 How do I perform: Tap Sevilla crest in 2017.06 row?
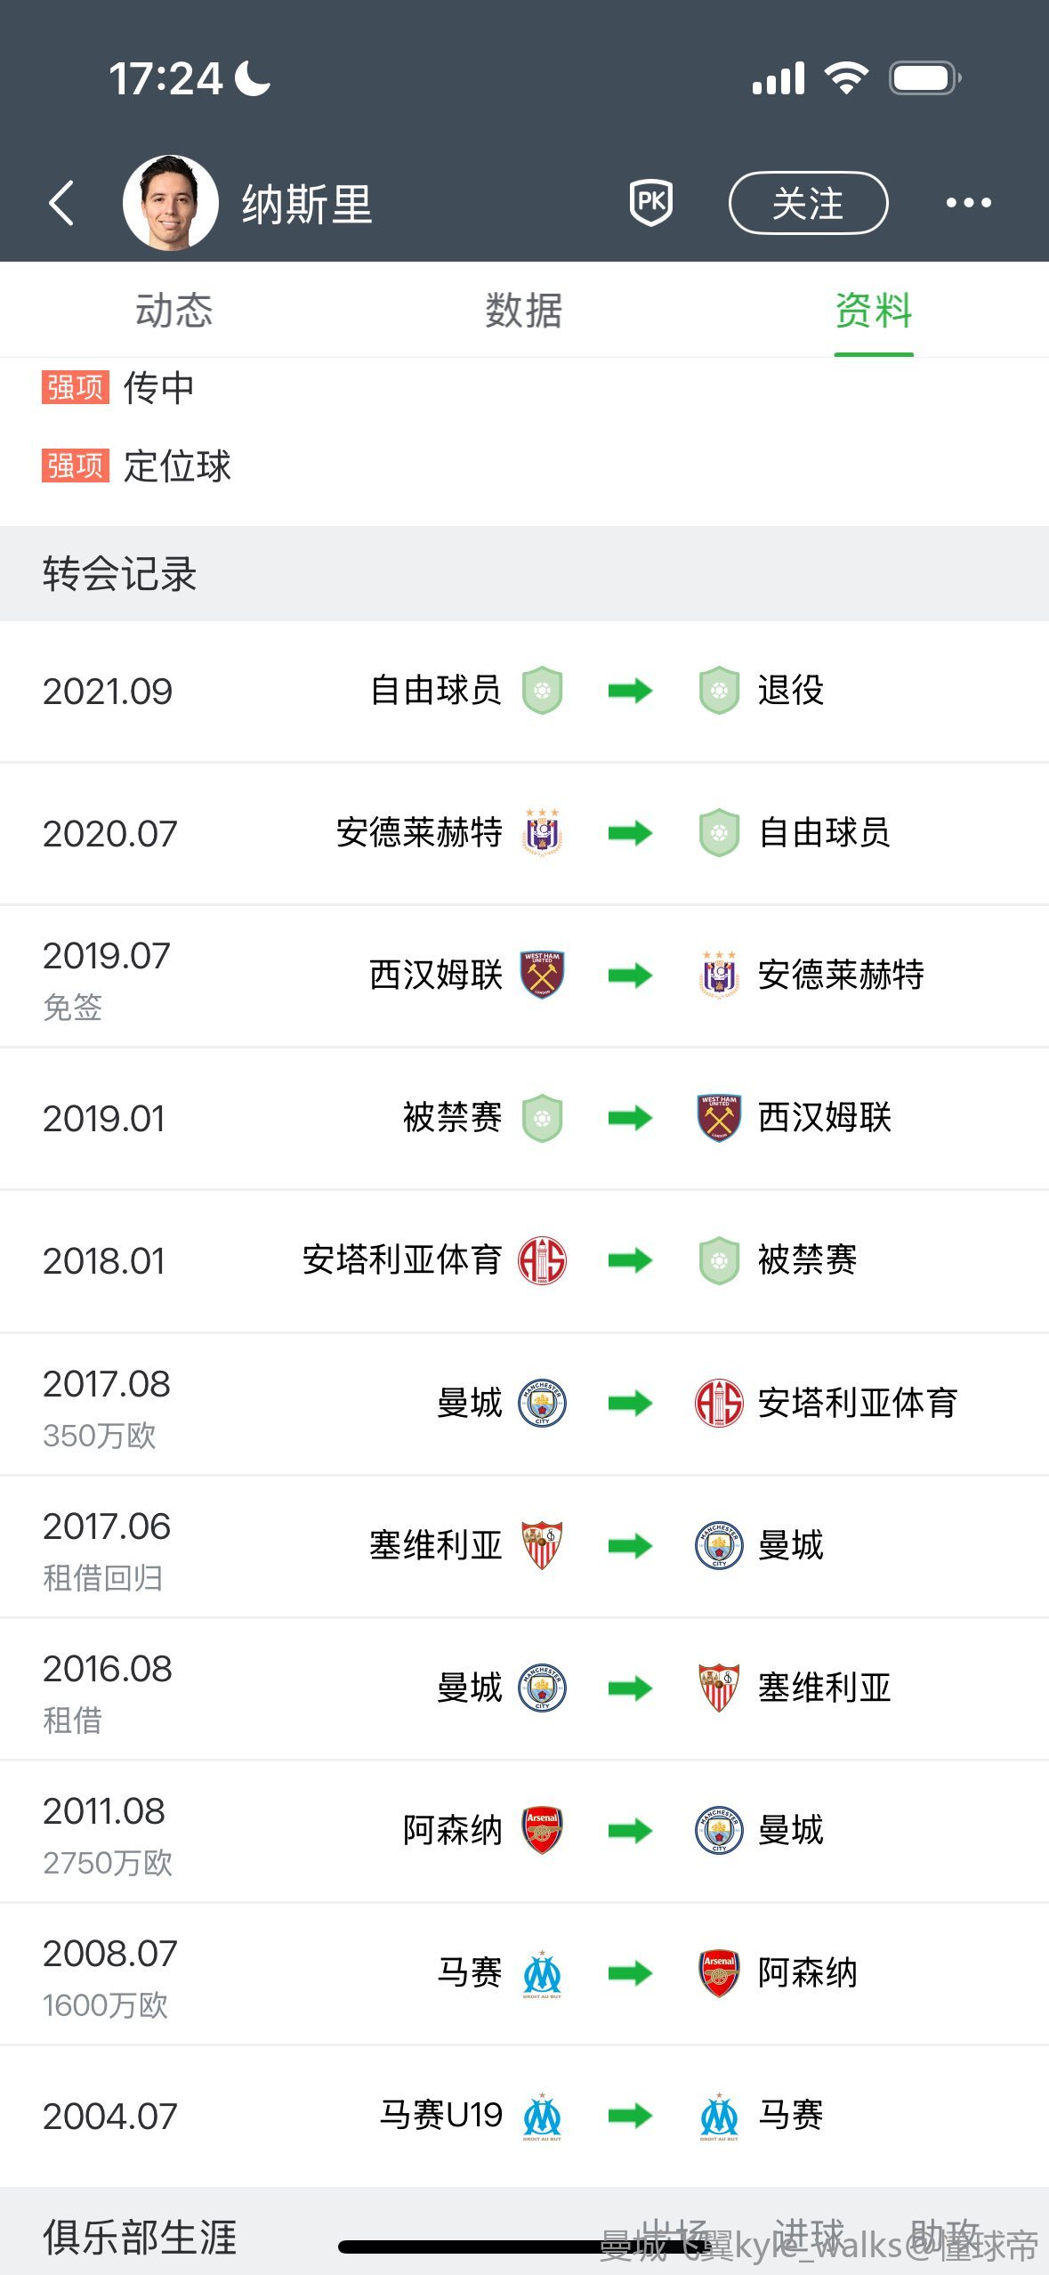click(542, 1545)
